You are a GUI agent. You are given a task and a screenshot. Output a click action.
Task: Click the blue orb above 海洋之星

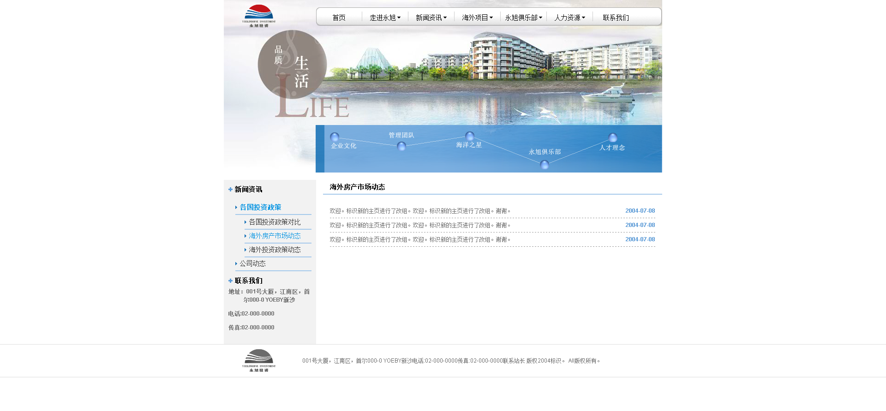coord(470,136)
